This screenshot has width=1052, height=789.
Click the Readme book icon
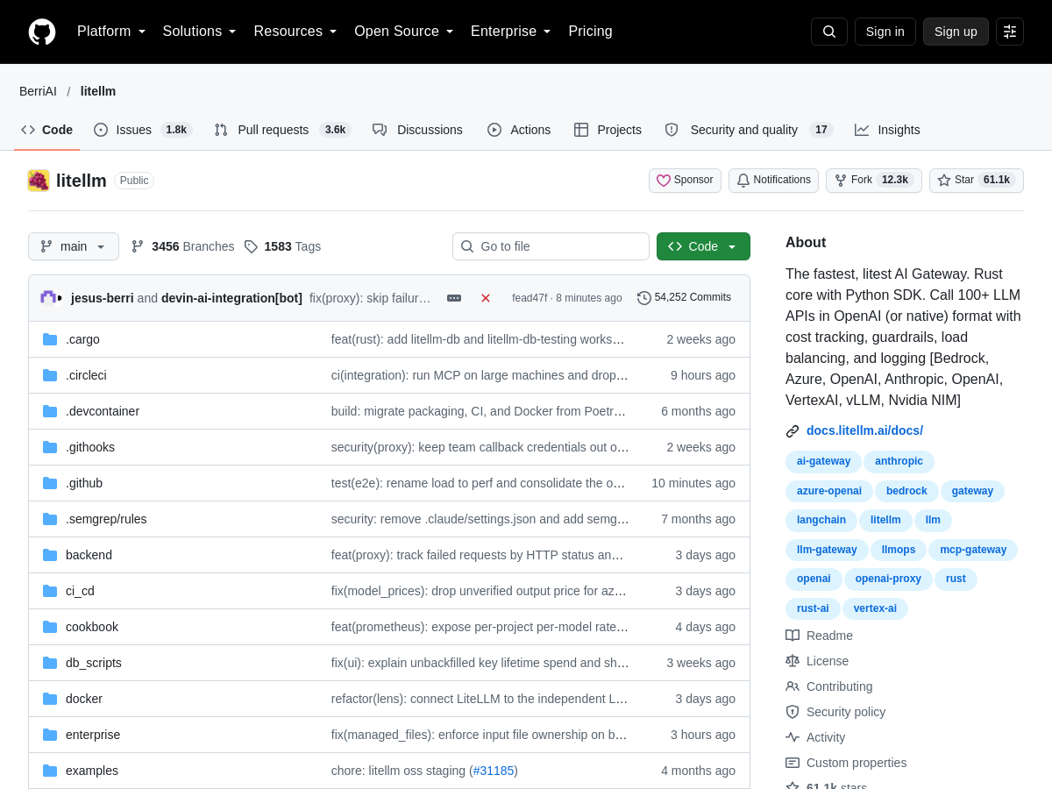click(793, 636)
